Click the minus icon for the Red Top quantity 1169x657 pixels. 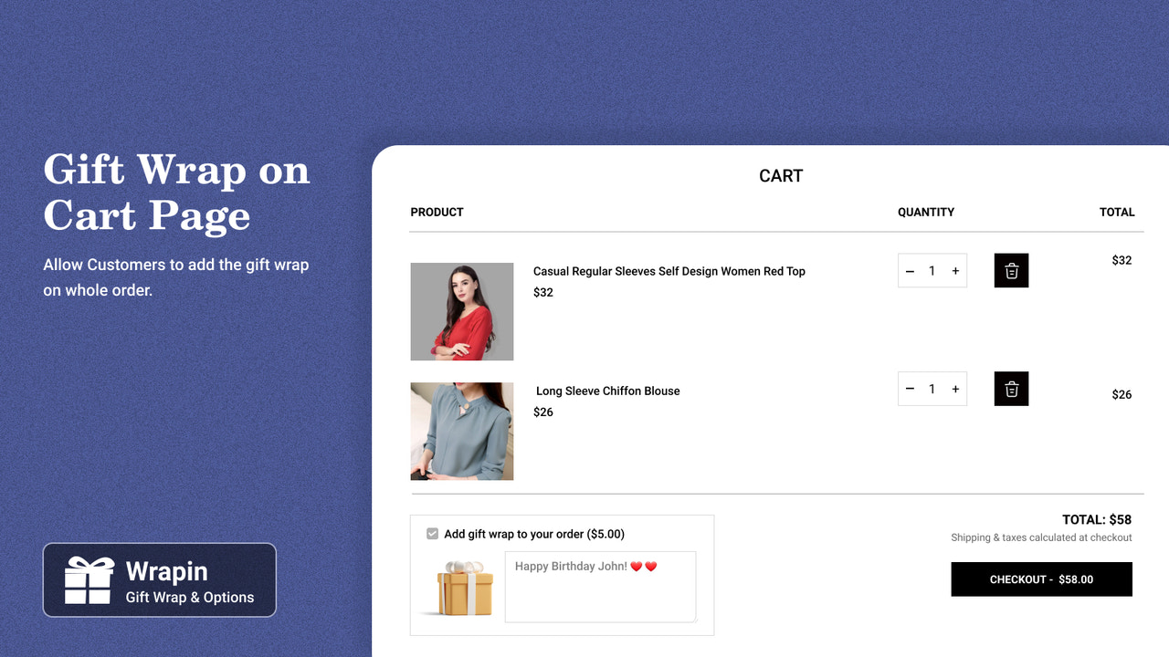pos(910,270)
